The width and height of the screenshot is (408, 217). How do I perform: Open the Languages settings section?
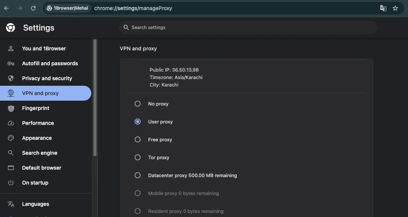pyautogui.click(x=36, y=204)
